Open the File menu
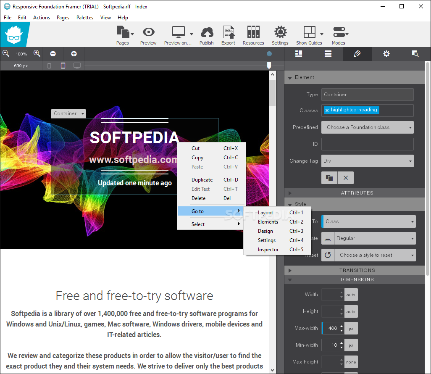This screenshot has height=374, width=431. coord(8,18)
